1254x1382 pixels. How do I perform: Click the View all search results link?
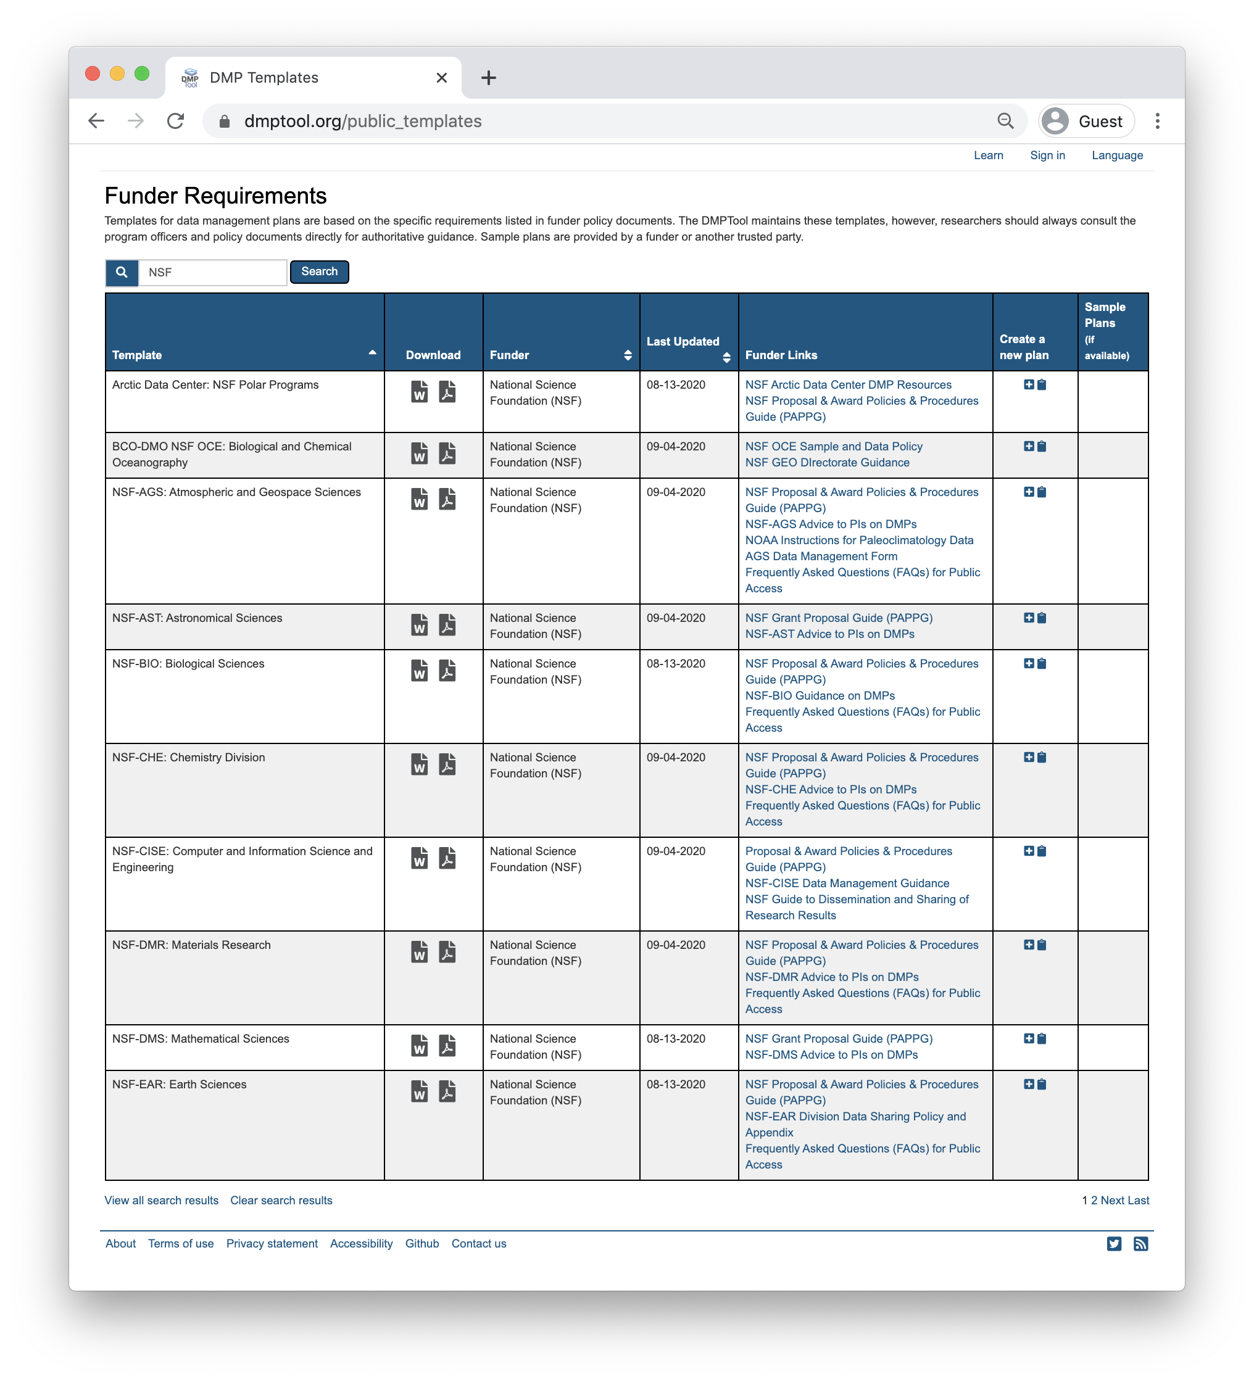pyautogui.click(x=163, y=1200)
